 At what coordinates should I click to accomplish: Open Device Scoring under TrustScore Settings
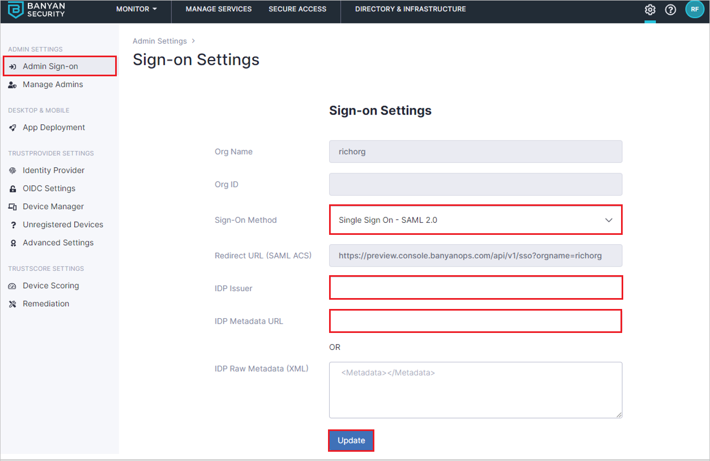point(51,286)
